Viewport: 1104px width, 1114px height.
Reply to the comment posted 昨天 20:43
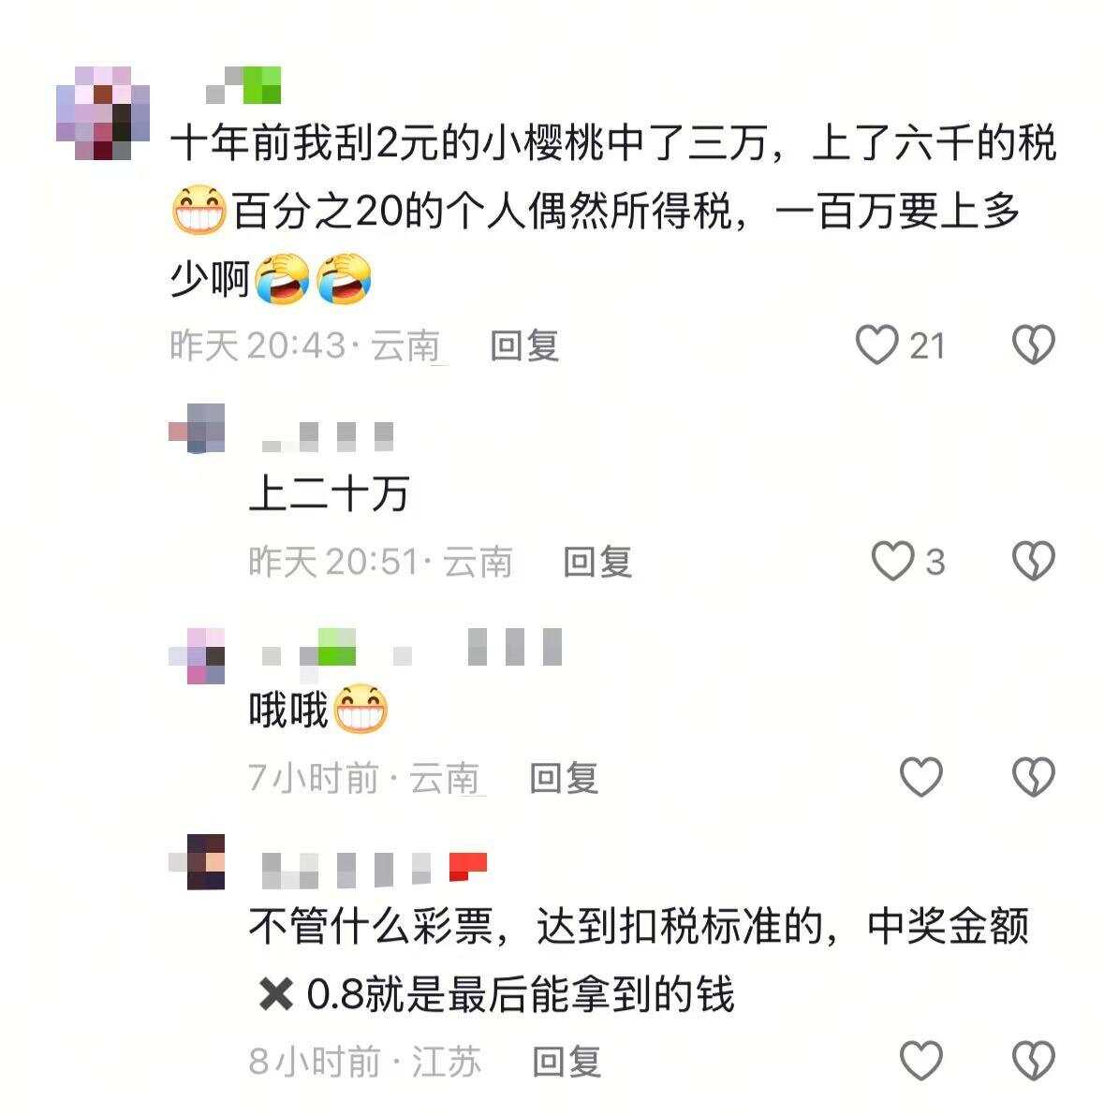[524, 346]
